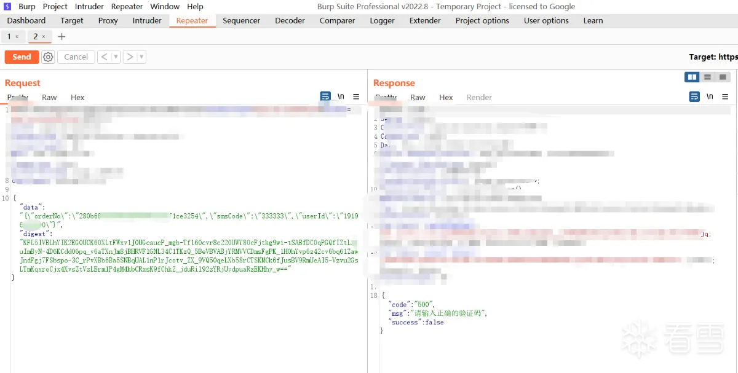738x373 pixels.
Task: Expand the back history dropdown arrow
Action: [116, 57]
